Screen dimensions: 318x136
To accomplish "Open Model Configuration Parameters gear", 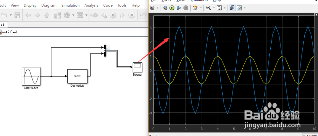I will point(67,15).
